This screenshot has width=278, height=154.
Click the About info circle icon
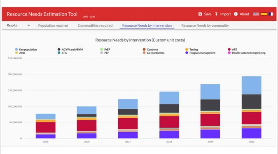click(236, 14)
